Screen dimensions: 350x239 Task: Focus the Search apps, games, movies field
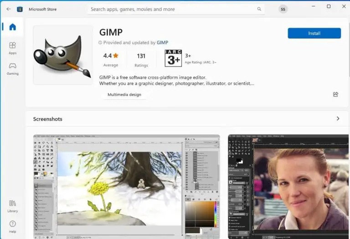(x=173, y=9)
